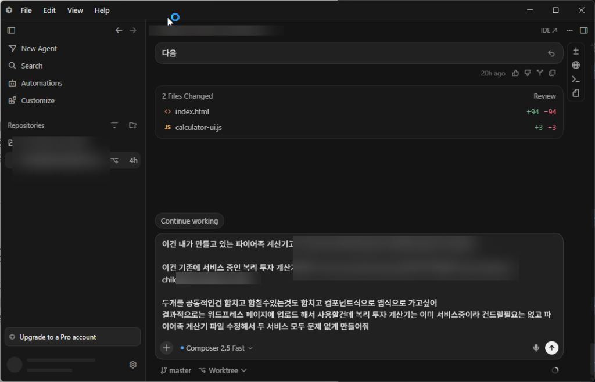Viewport: 595px width, 382px height.
Task: Send the prompt with the up-arrow button
Action: [x=552, y=348]
